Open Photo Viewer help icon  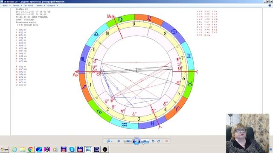click(270, 6)
